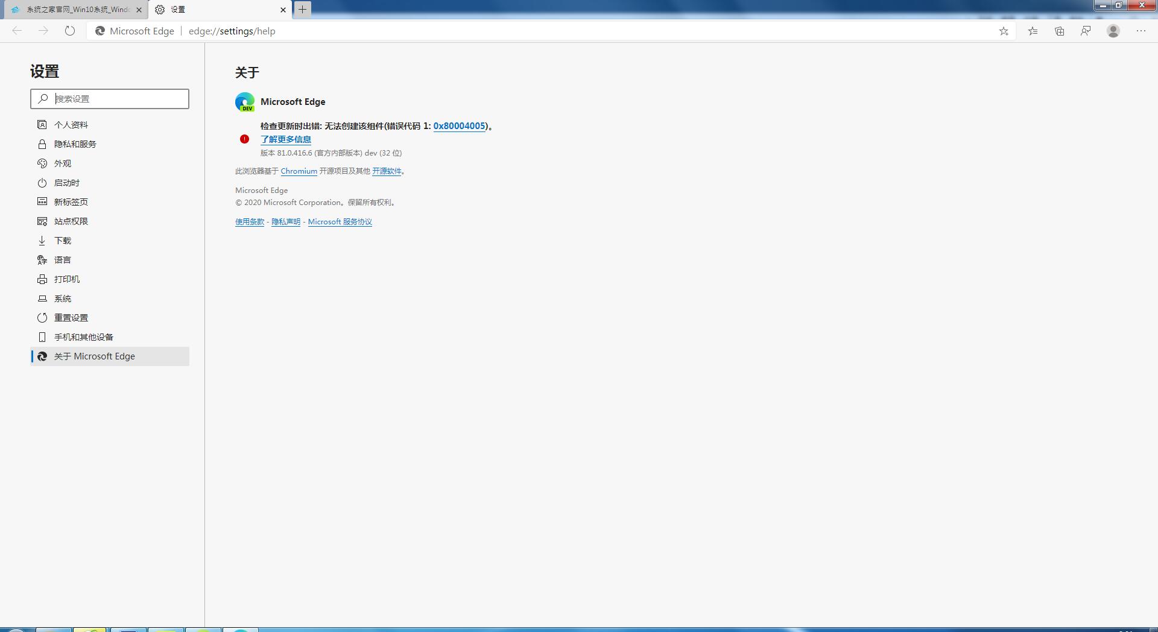Send feedback using the feedback icon
Viewport: 1158px width, 632px height.
click(x=1086, y=31)
